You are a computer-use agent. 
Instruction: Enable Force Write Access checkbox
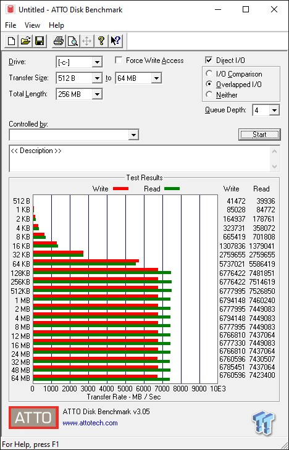pyautogui.click(x=118, y=60)
